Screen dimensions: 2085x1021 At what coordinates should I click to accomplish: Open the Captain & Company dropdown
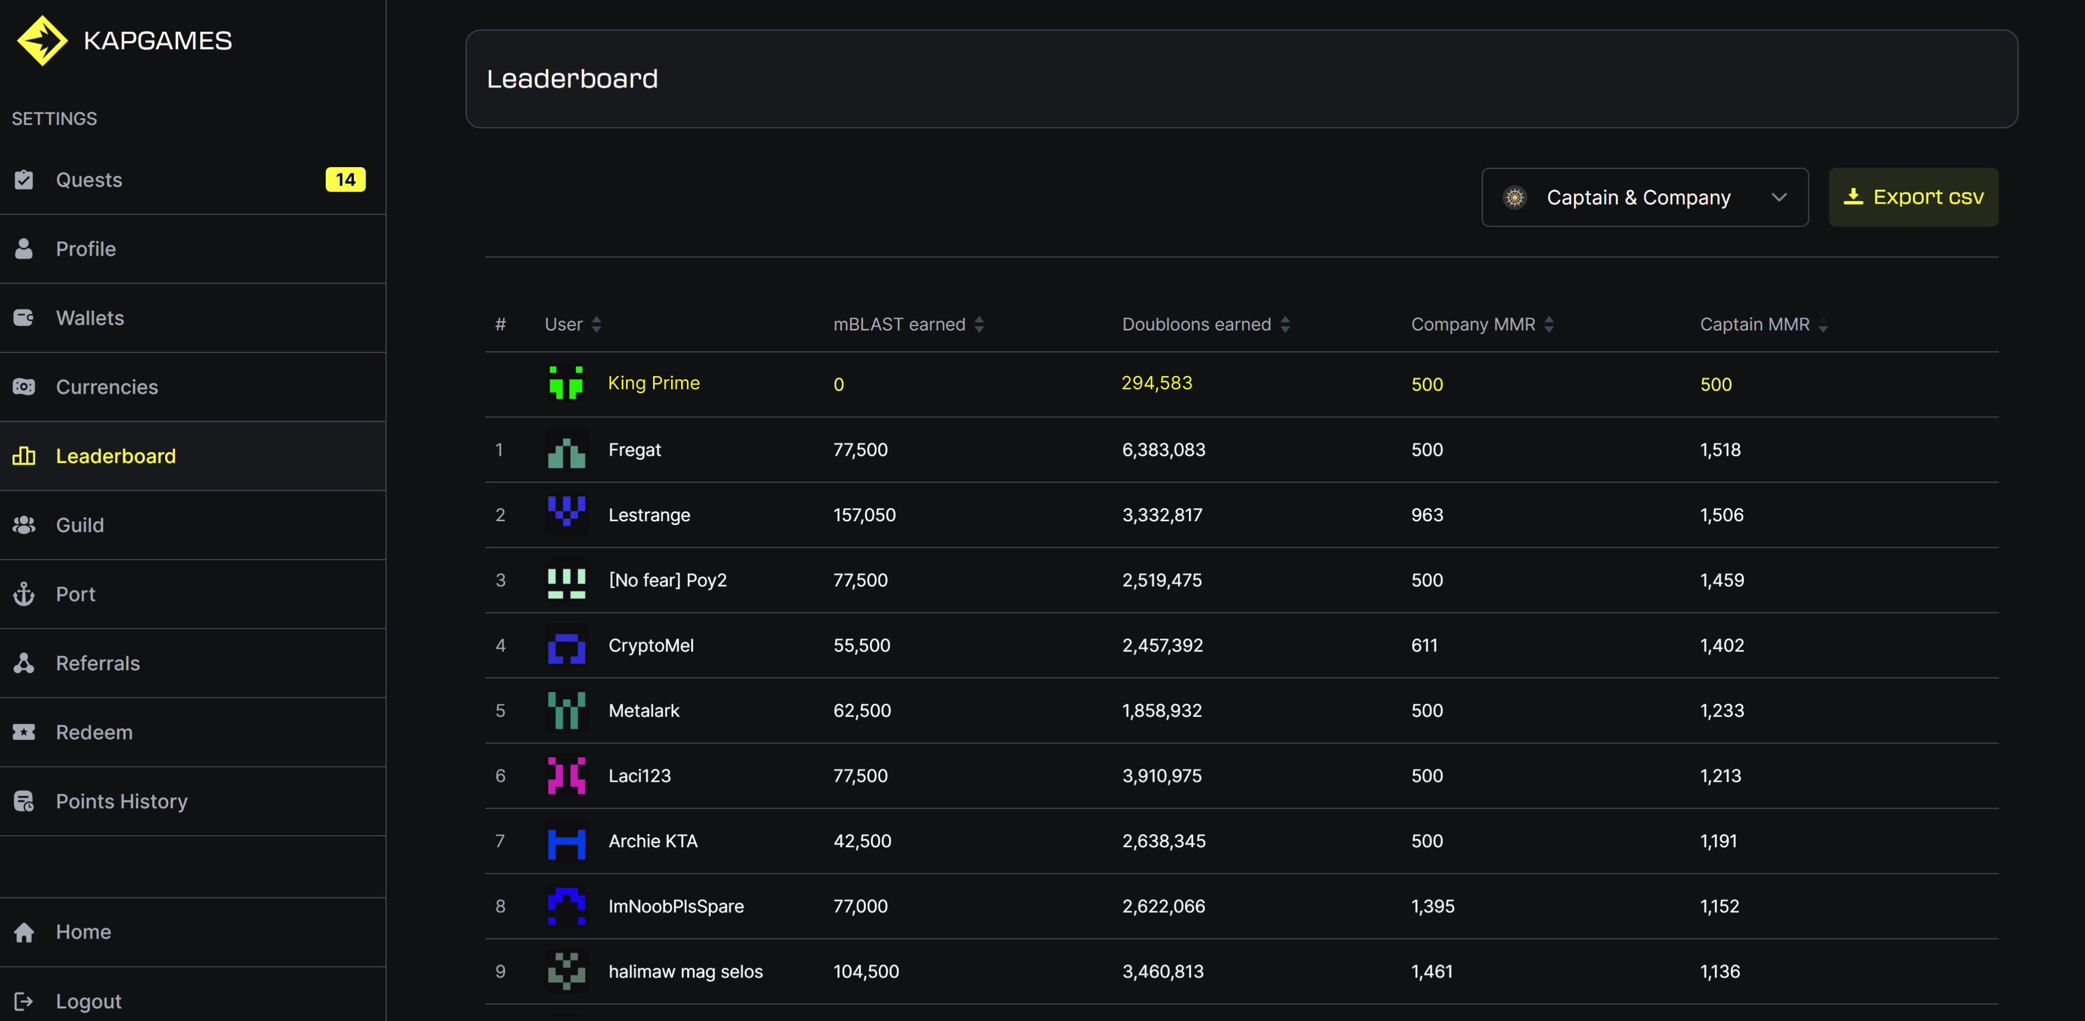1645,197
